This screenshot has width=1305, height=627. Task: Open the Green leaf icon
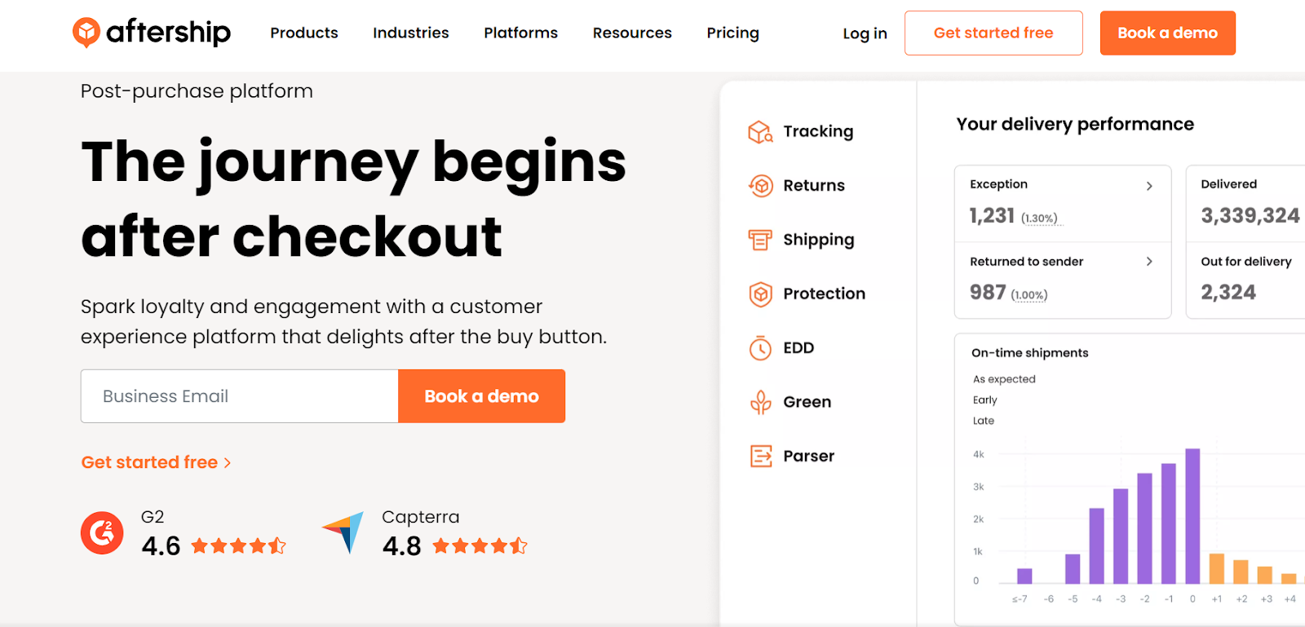tap(760, 402)
